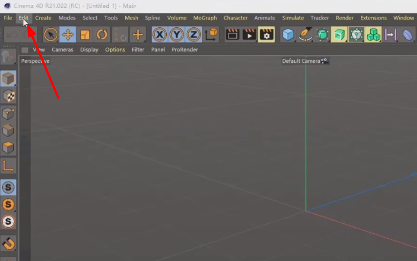Switch to Model mode

tap(8, 79)
